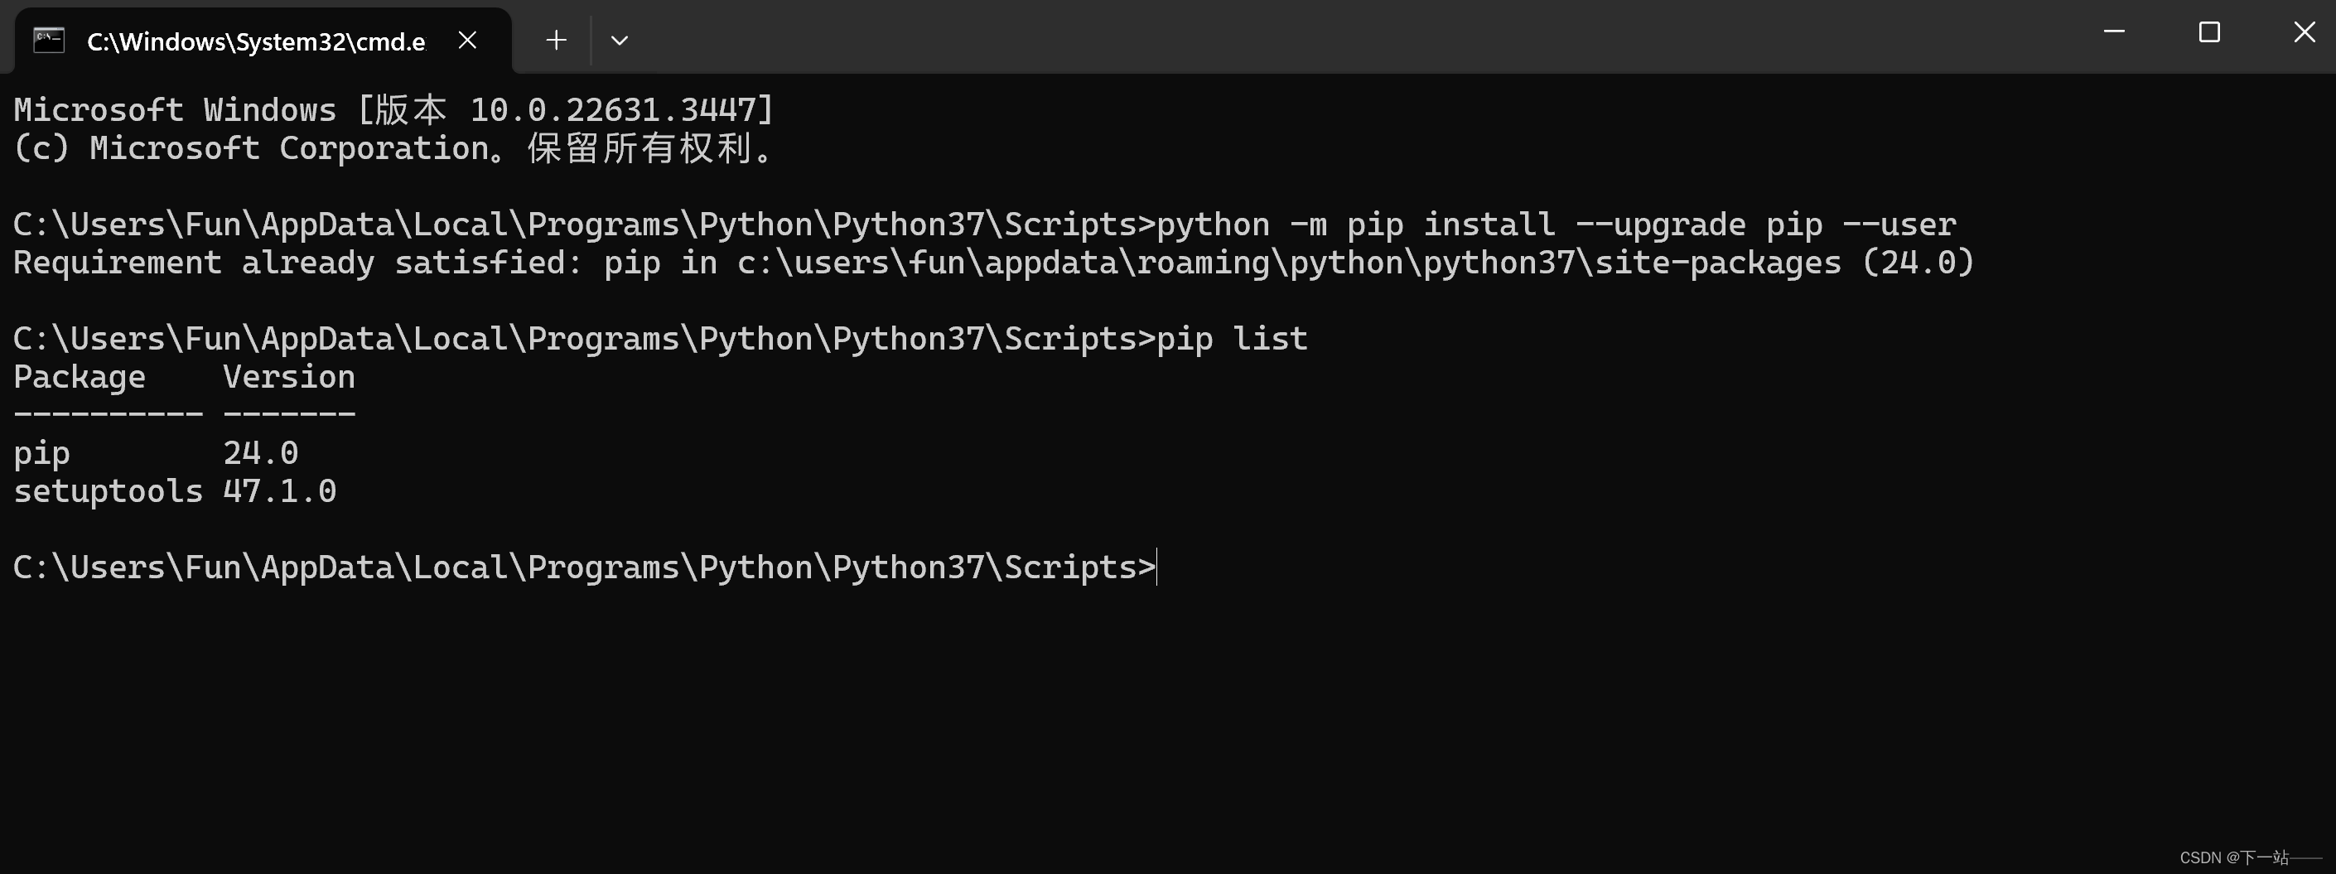Select the python -m pip install command text

1542,223
